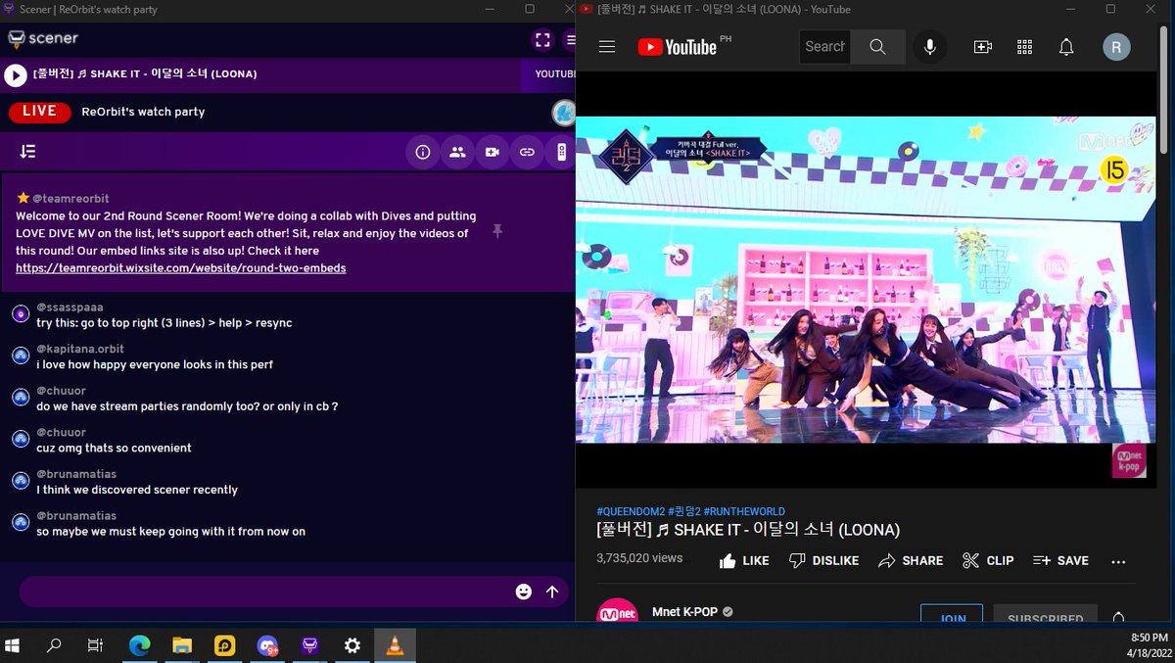Open Scener fullscreen mode icon
Image resolution: width=1175 pixels, height=663 pixels.
click(542, 40)
